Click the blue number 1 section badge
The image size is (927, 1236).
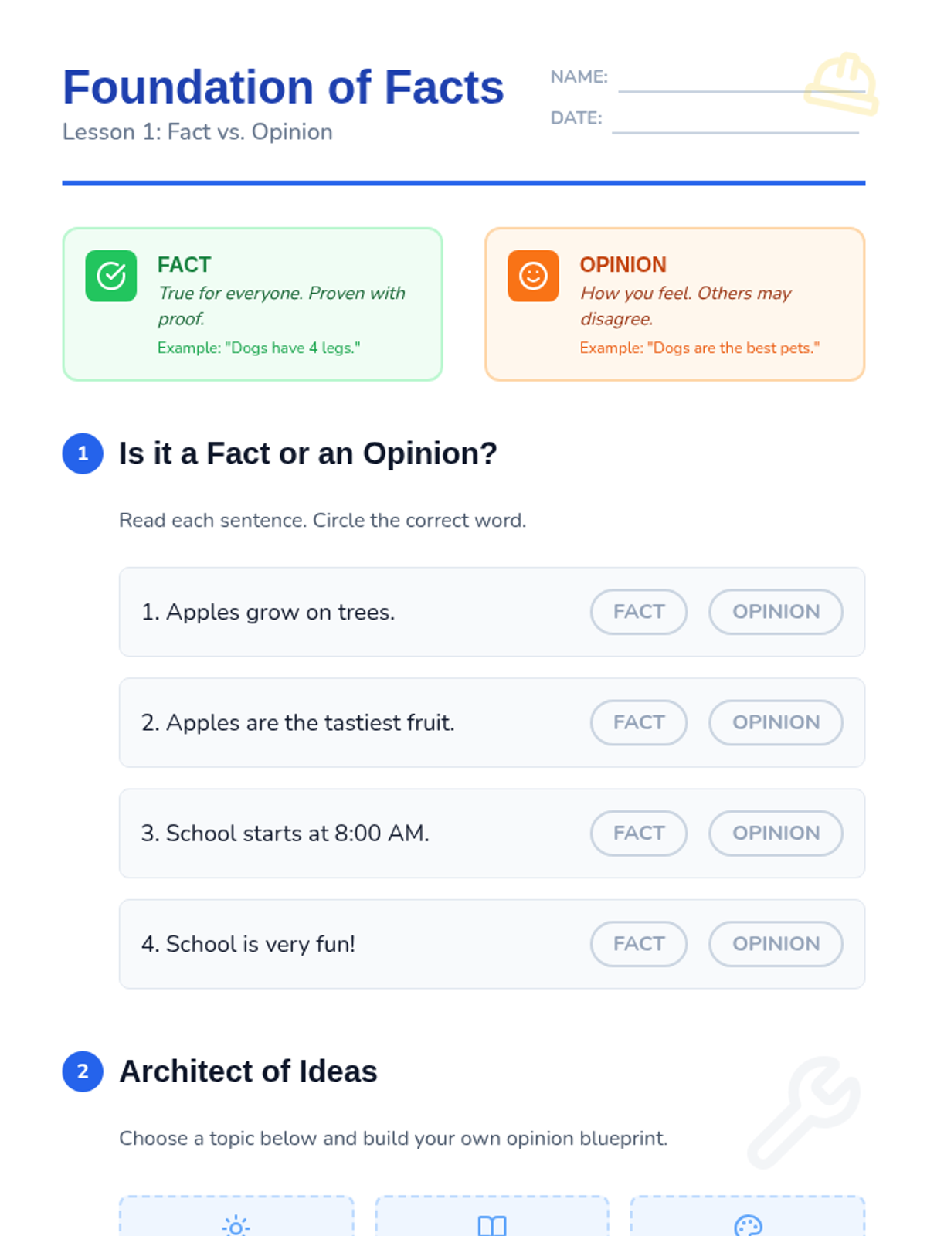(x=83, y=453)
